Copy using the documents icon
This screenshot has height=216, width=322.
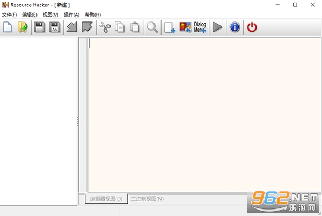pyautogui.click(x=120, y=27)
